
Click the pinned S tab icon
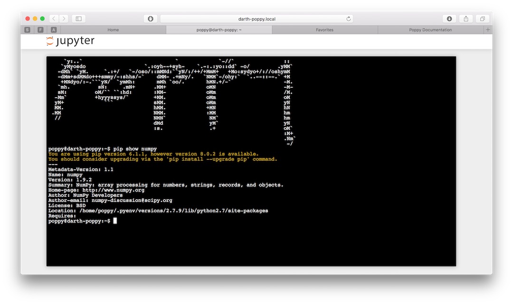(x=27, y=30)
